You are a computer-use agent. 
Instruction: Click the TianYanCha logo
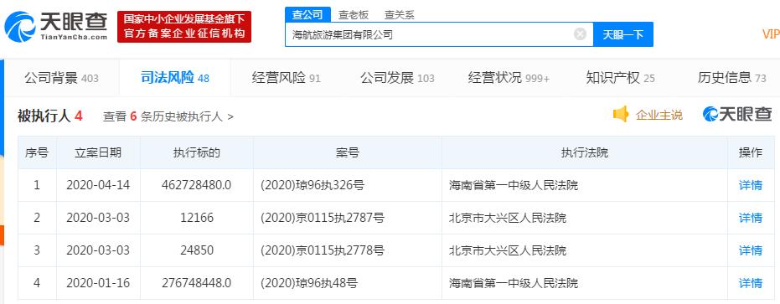[55, 26]
